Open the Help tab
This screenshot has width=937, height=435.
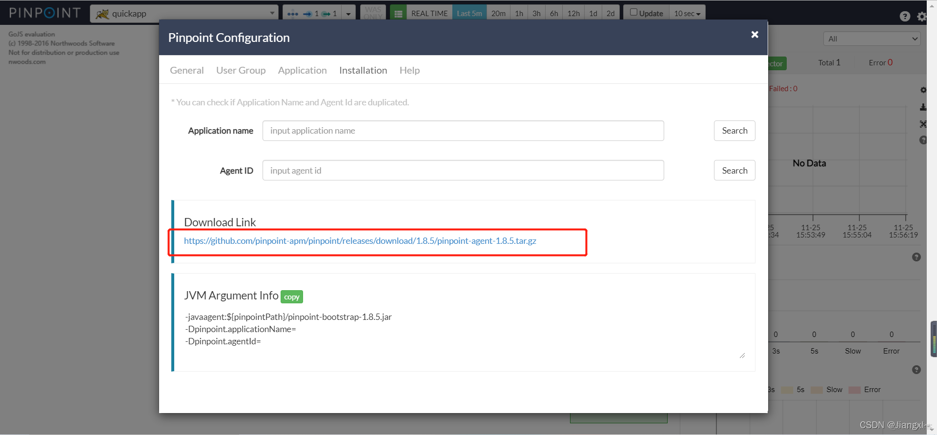coord(409,70)
